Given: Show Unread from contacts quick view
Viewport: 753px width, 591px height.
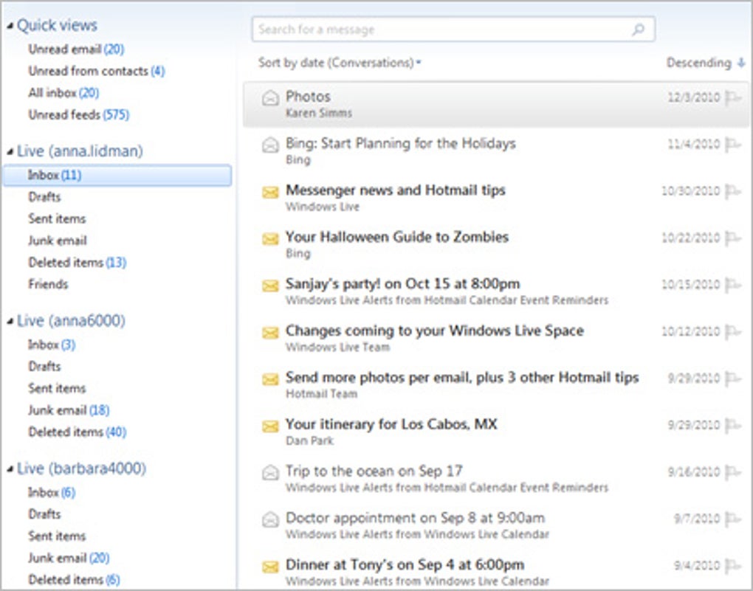Looking at the screenshot, I should [x=96, y=72].
